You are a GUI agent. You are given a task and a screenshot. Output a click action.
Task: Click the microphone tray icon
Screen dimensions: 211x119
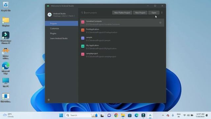[x=173, y=115]
